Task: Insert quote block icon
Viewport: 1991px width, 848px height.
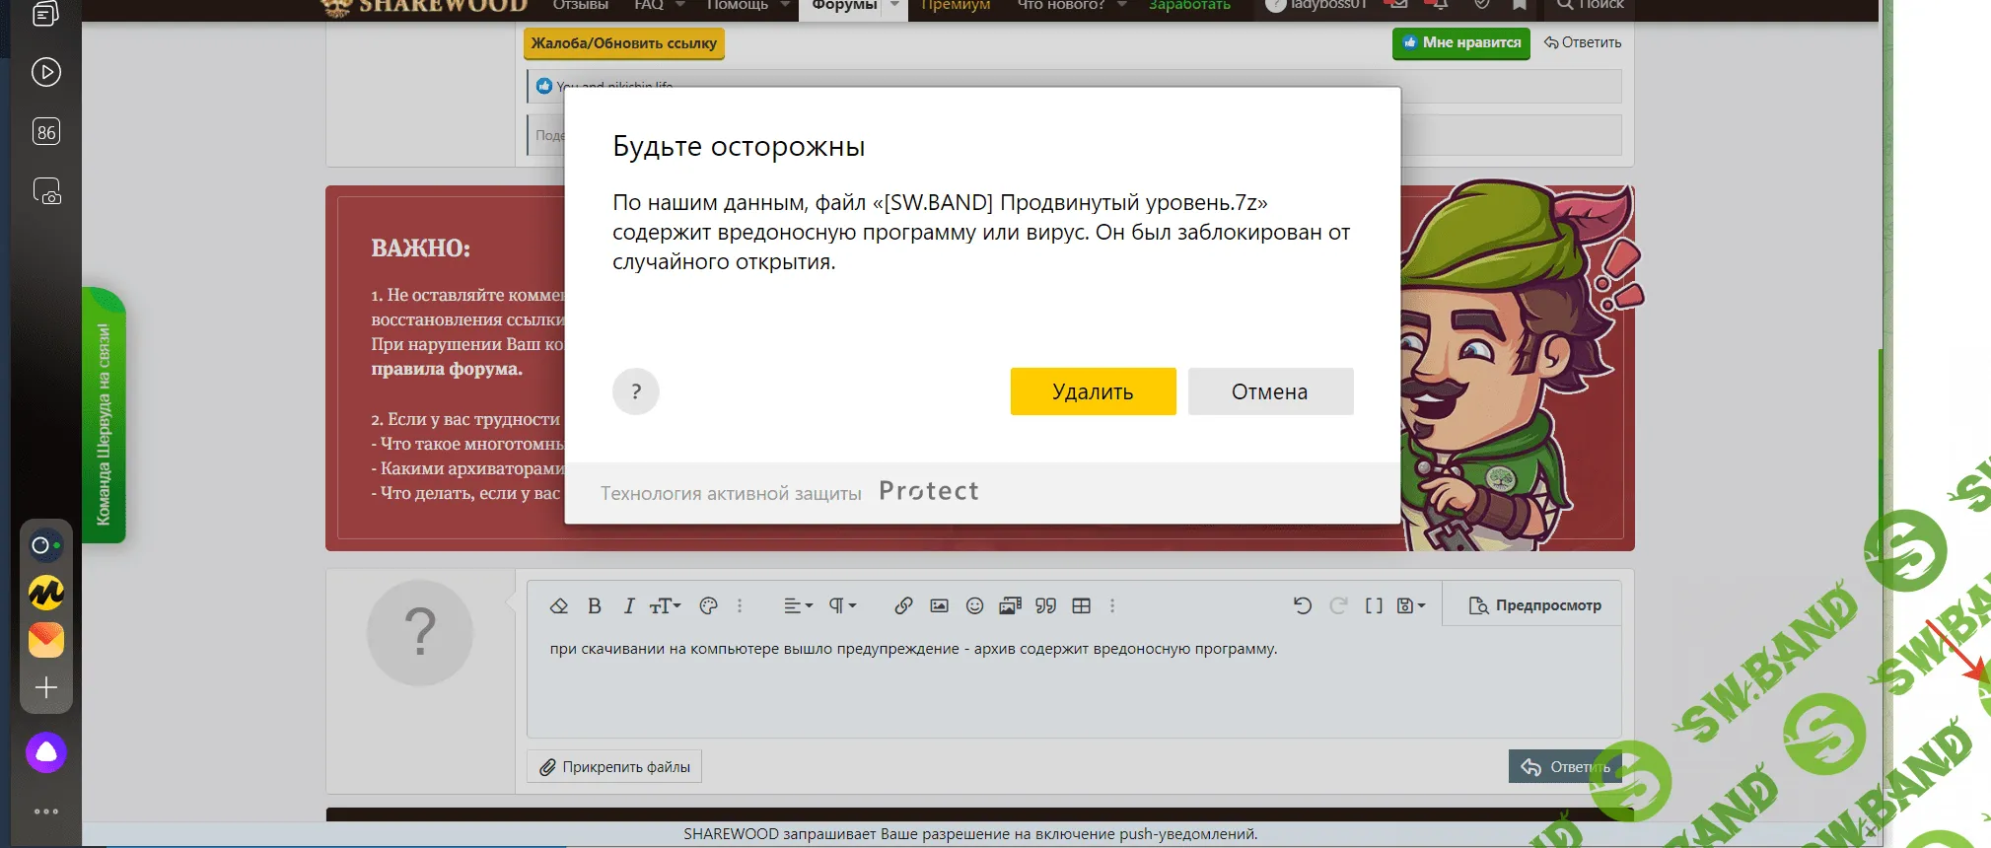Action: pos(1045,606)
